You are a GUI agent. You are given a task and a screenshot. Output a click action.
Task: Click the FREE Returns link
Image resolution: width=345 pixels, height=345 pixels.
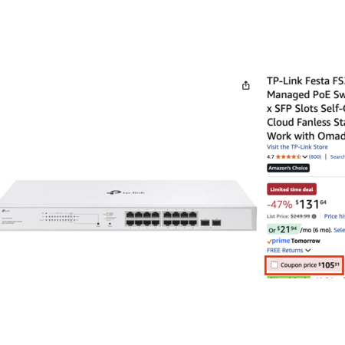(285, 251)
